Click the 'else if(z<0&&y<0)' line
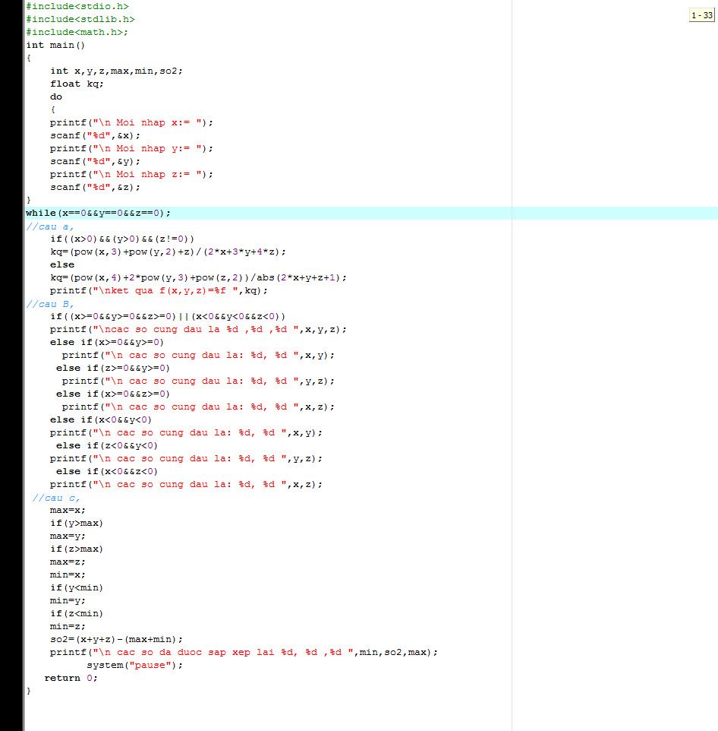 coord(107,446)
